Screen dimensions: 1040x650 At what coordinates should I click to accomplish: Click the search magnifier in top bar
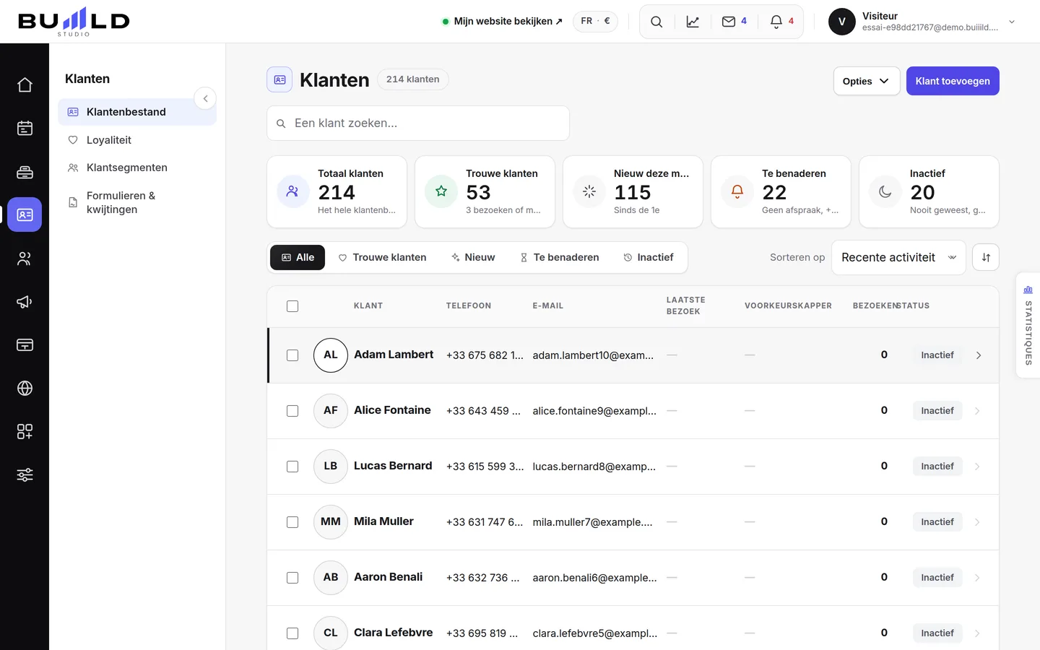656,22
